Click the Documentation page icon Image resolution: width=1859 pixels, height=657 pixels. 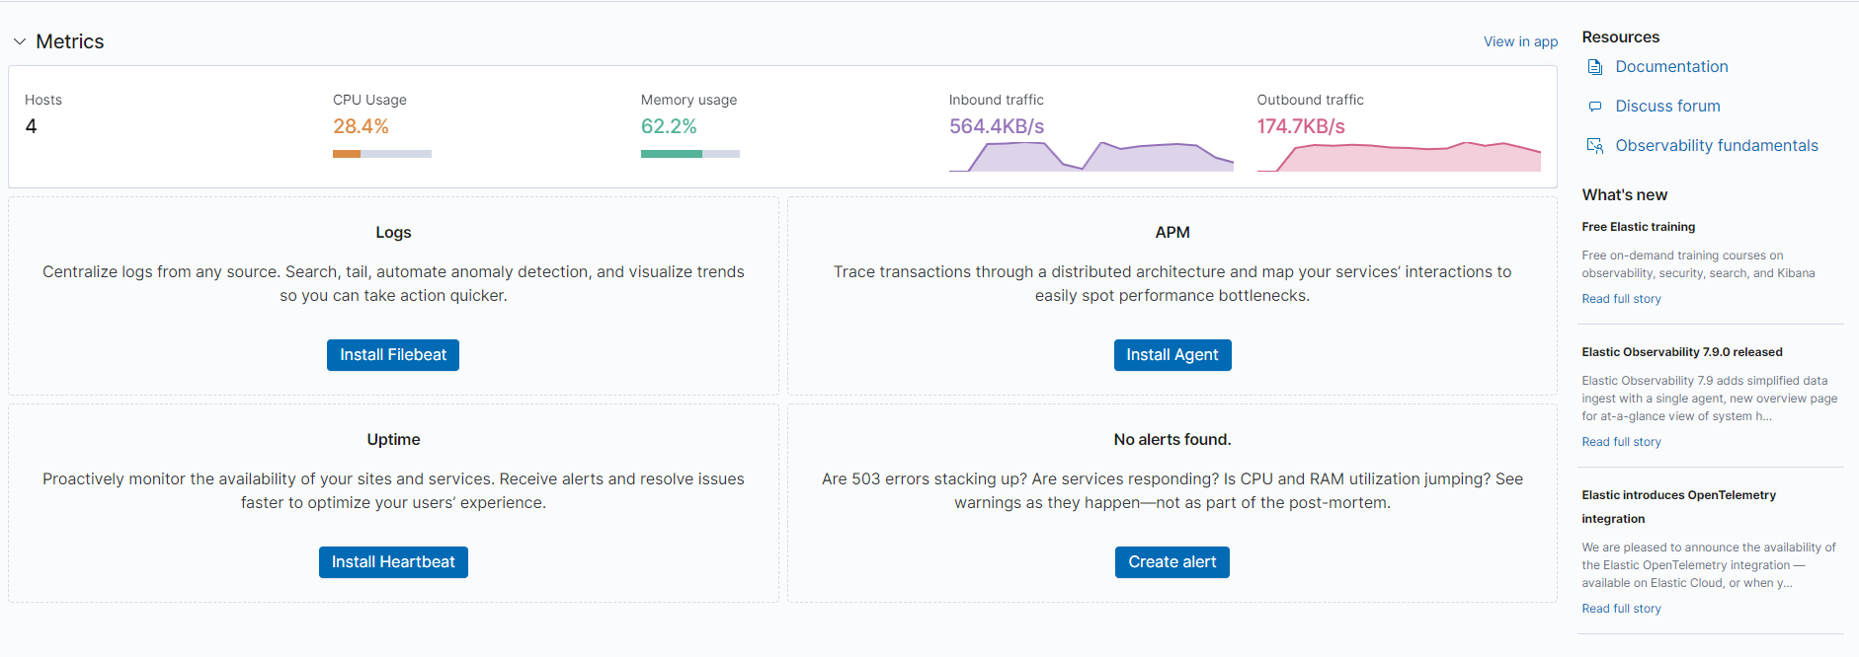tap(1594, 67)
